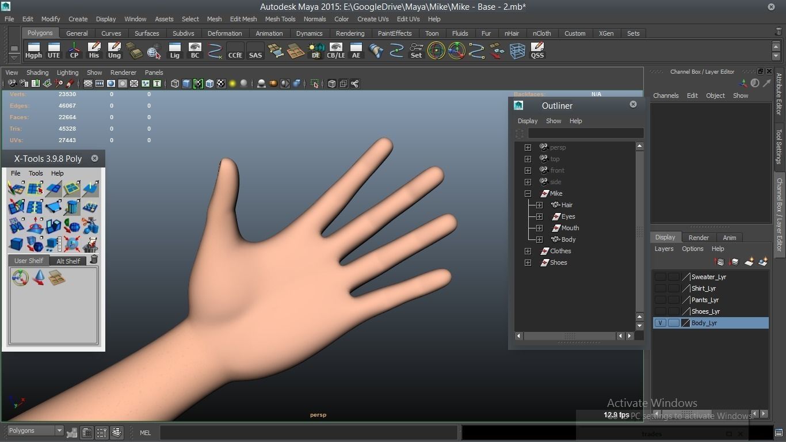Toggle visibility of Shoes_Lyr layer

(x=660, y=311)
